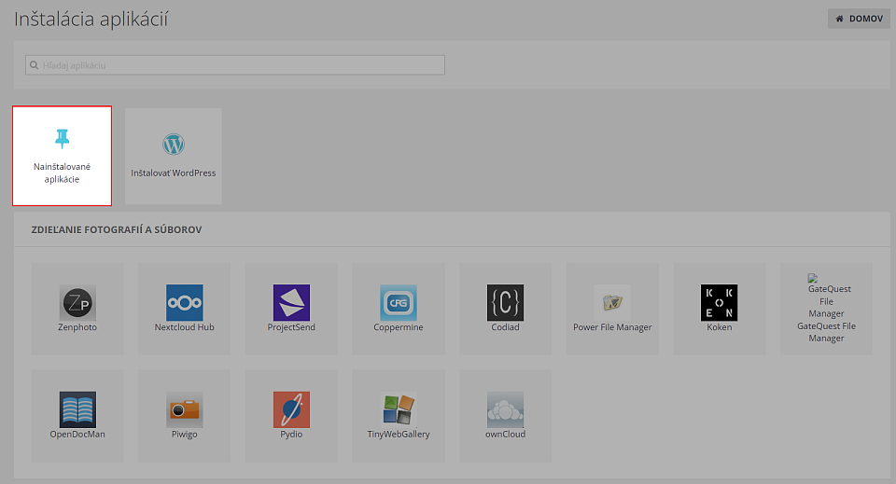896x484 pixels.
Task: Choose the Pydio icon
Action: 291,409
